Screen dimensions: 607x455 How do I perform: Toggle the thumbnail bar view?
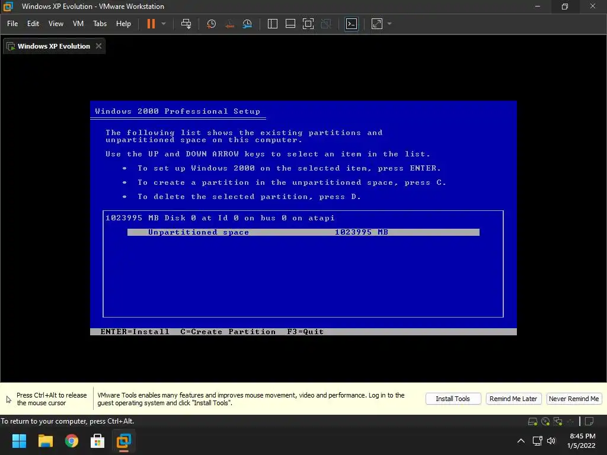(290, 24)
